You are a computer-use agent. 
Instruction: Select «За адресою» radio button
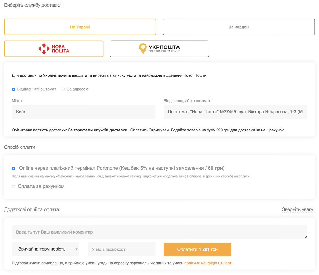[63, 89]
